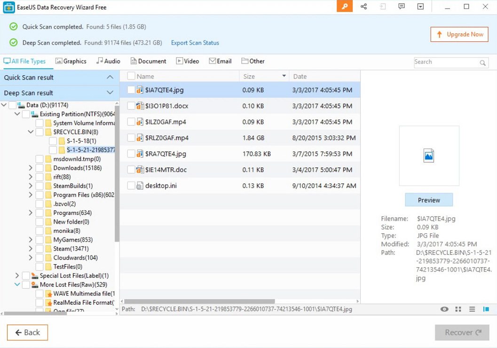
Task: Switch to the Graphics file type tab
Action: [71, 61]
